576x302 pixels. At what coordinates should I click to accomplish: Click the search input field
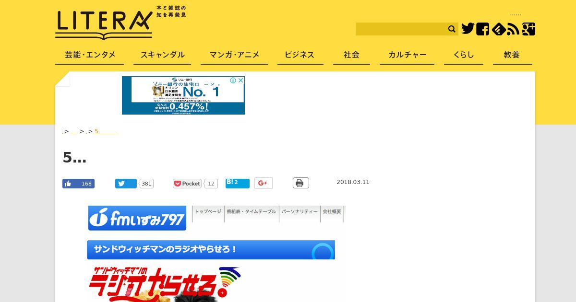(401, 29)
